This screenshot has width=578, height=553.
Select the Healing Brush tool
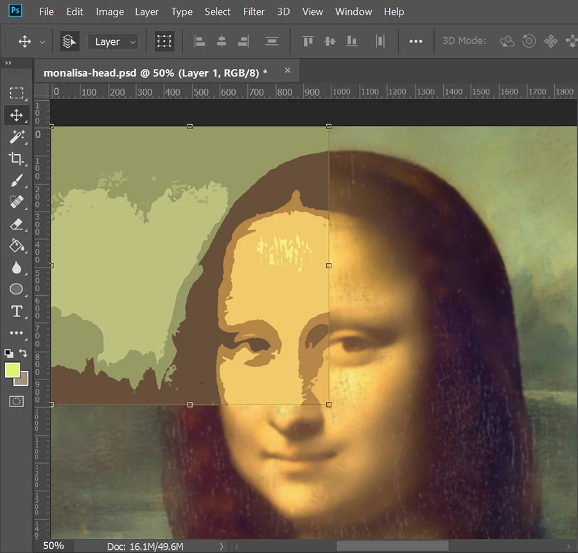(17, 202)
